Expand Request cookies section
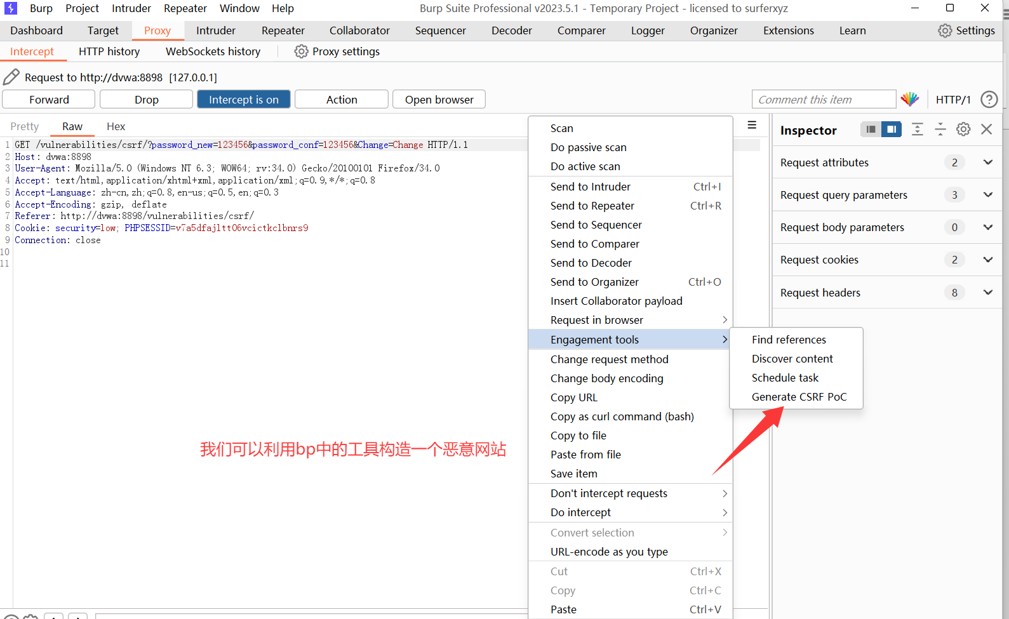This screenshot has width=1009, height=619. (987, 260)
